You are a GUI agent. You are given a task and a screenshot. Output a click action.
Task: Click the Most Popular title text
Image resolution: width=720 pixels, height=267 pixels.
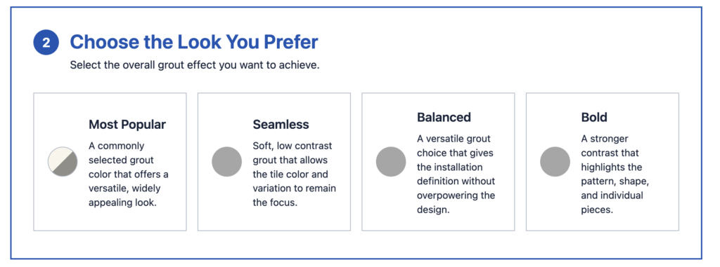[x=127, y=125]
